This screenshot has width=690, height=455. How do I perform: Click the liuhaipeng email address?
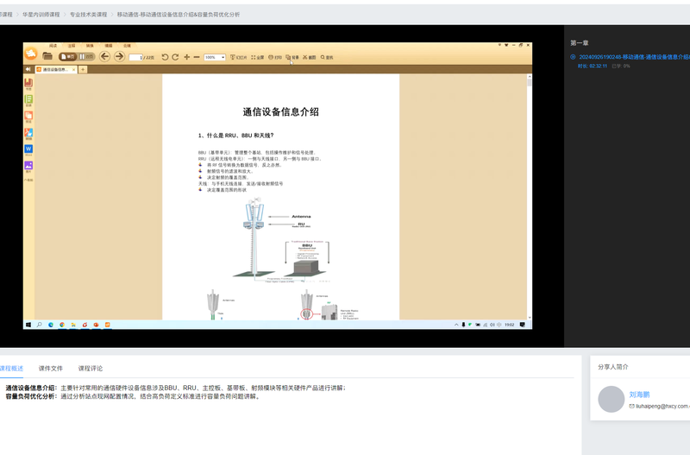point(662,406)
